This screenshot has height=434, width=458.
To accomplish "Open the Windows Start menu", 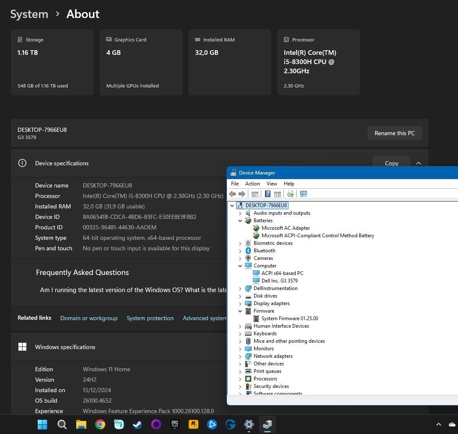I will [x=42, y=424].
